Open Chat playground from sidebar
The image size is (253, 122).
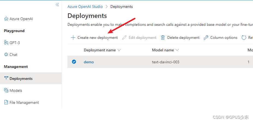13,55
